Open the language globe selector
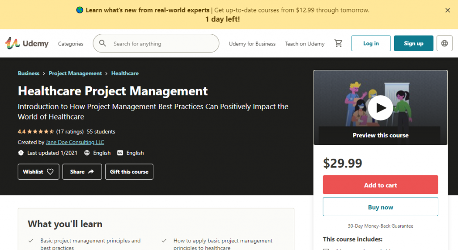 tap(444, 44)
